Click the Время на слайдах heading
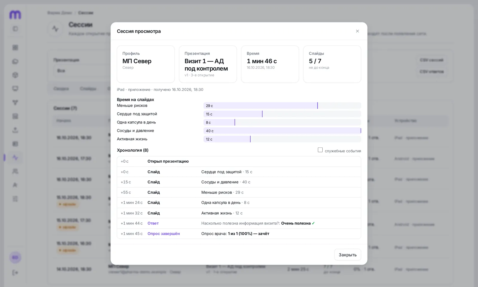478x287 pixels. pos(135,100)
